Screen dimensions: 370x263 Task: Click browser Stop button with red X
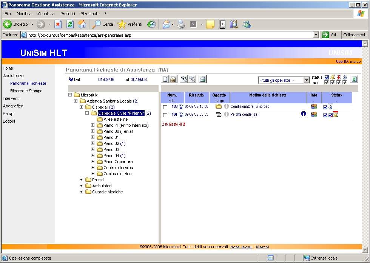58,24
